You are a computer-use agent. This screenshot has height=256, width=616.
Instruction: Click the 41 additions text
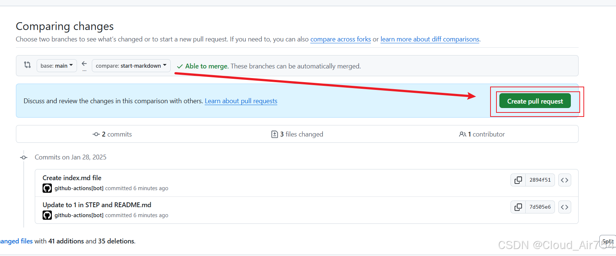[66, 241]
